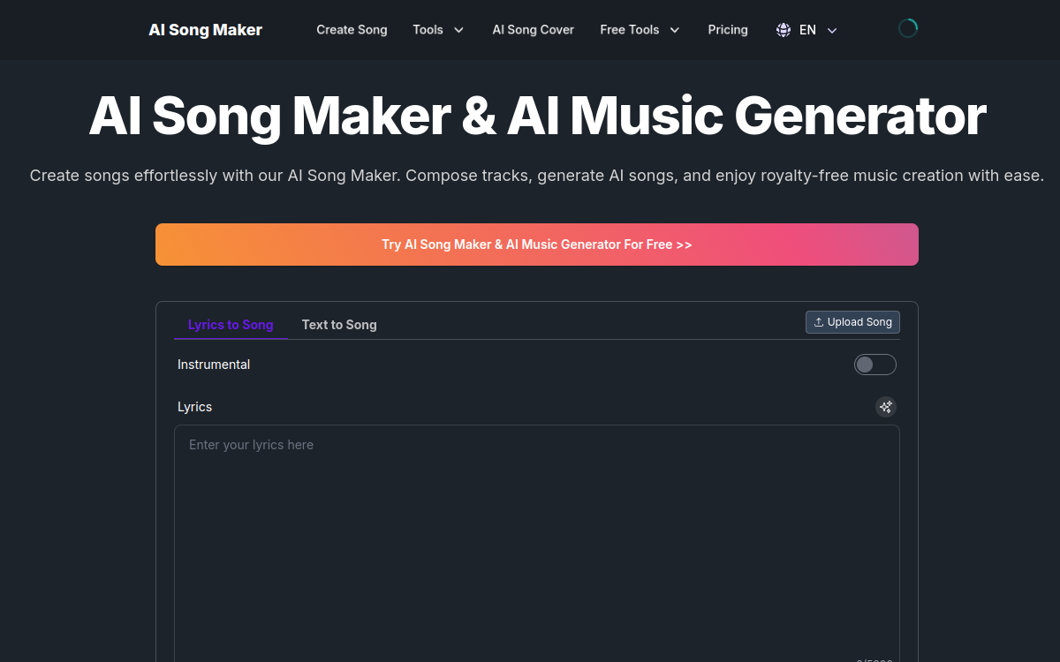
Task: Open the Pricing page
Action: pos(728,30)
